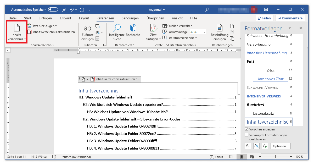
Task: Click Zitat einfügen
Action: pos(153,32)
